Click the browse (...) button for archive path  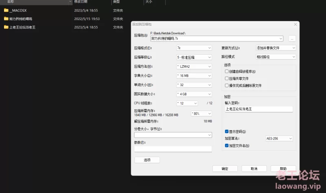(292, 38)
